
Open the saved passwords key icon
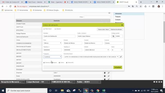point(129,6)
